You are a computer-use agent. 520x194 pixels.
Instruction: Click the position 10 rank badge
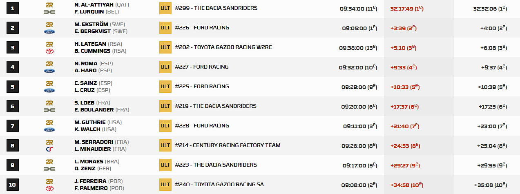pyautogui.click(x=13, y=185)
